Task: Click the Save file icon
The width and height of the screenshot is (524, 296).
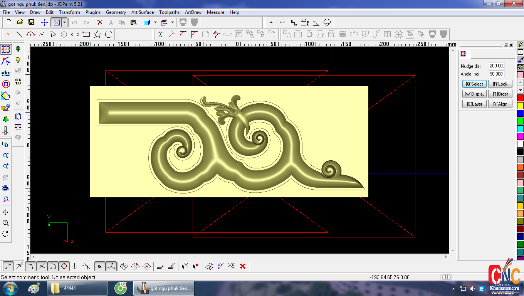Action: [x=31, y=22]
